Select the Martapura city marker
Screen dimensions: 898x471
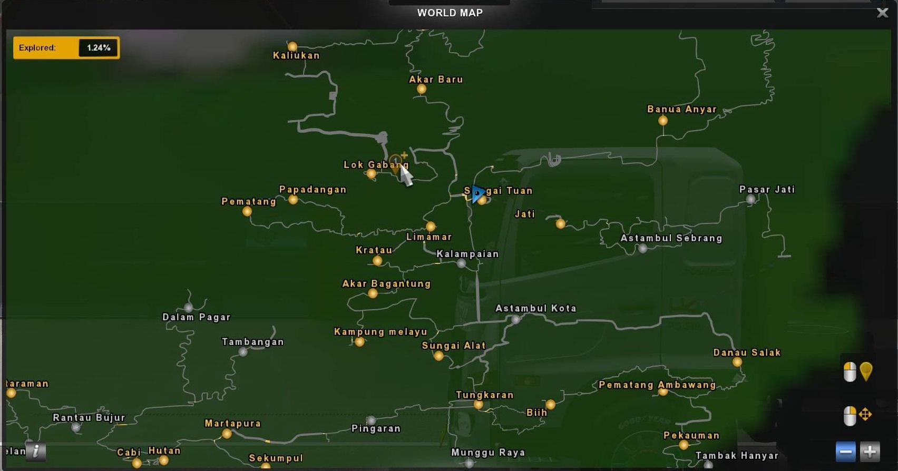(227, 434)
